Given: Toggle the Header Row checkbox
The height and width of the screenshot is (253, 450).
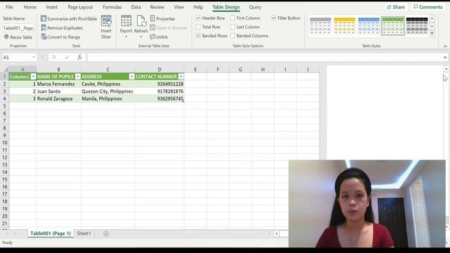Looking at the screenshot, I should pos(198,18).
